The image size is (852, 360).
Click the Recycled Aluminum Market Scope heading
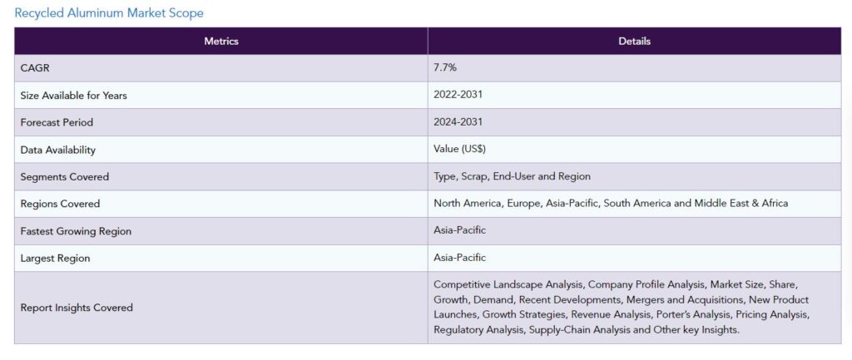click(x=109, y=13)
